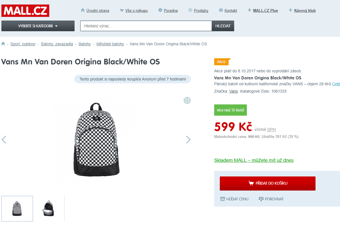Click Skladem MALL availability link

click(x=254, y=160)
